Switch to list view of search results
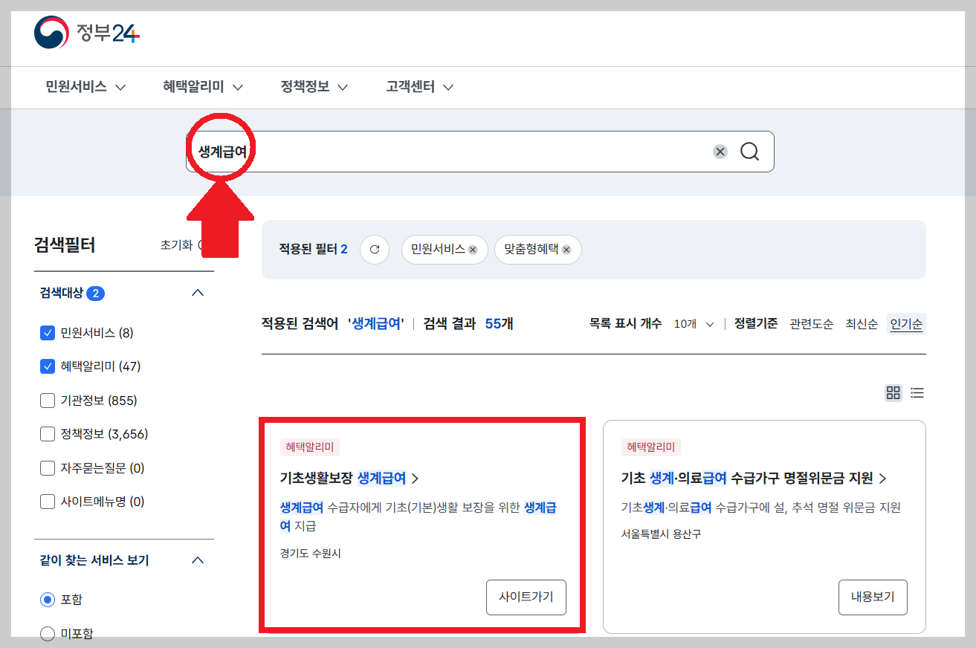The height and width of the screenshot is (648, 976). click(x=917, y=393)
